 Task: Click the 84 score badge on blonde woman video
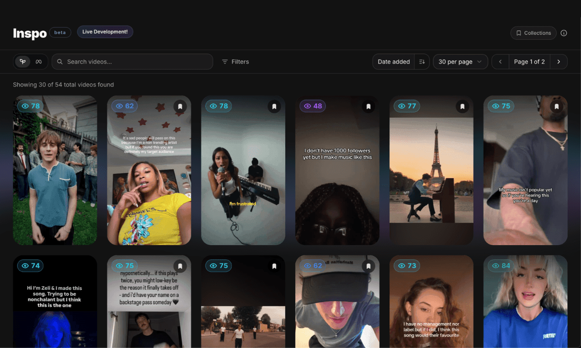pyautogui.click(x=501, y=266)
